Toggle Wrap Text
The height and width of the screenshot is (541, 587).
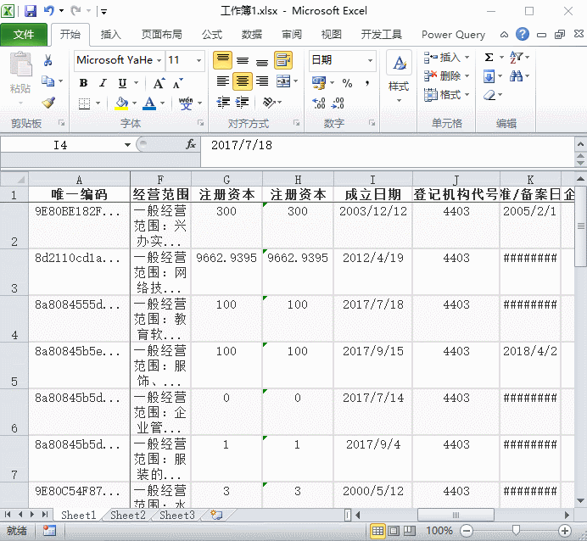(283, 60)
